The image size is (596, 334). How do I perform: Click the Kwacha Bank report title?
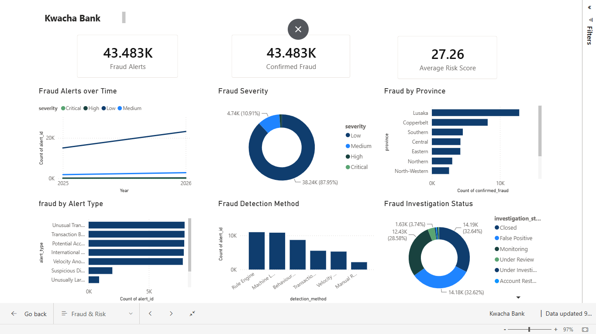[72, 18]
